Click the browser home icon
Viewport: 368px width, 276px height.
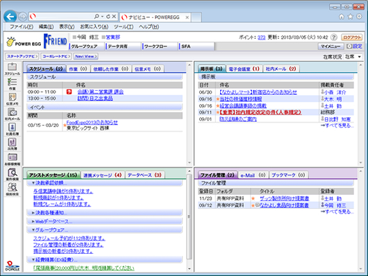(x=342, y=17)
